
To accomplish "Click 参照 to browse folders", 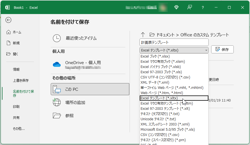I will click(x=69, y=116).
